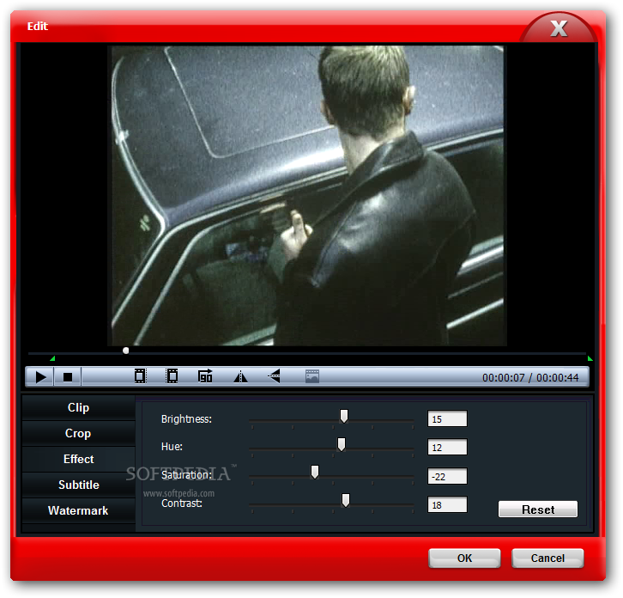The height and width of the screenshot is (598, 623).
Task: Close the Edit dialog with X
Action: [559, 28]
